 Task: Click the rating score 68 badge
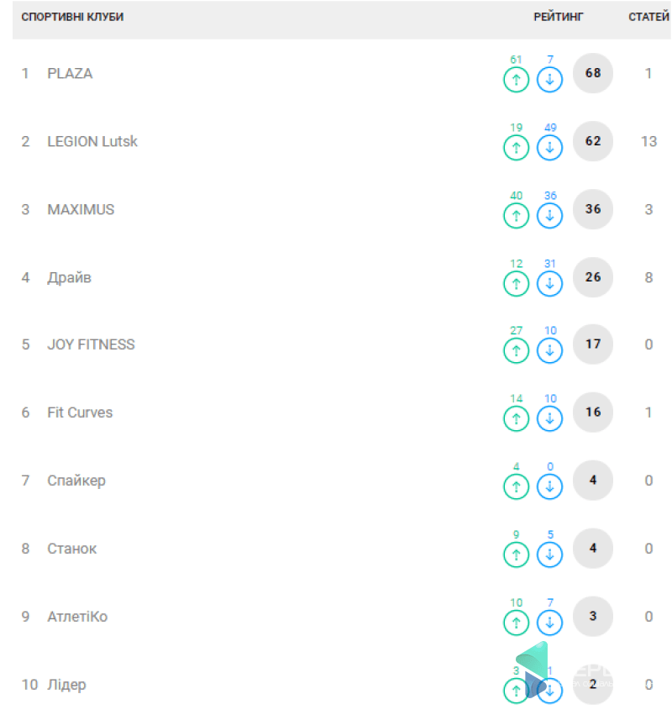coord(593,73)
